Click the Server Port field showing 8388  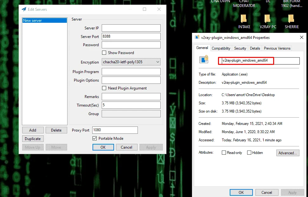click(x=131, y=36)
